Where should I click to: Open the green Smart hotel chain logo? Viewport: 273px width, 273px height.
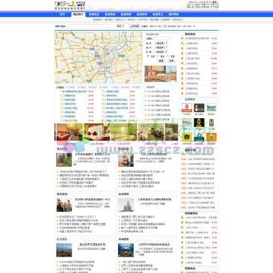[x=211, y=108]
